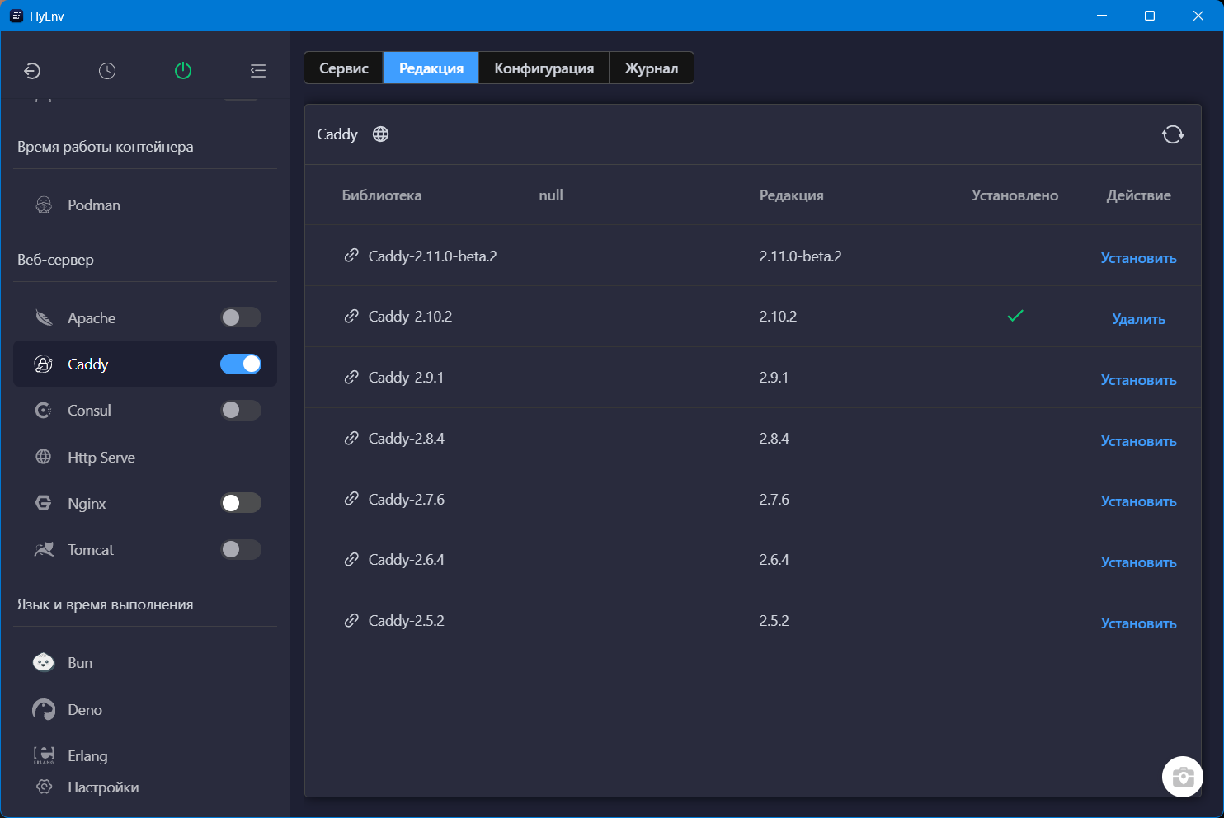Screen dimensions: 1224x818
Task: Click Удалить for Caddy-2.10.2
Action: (1138, 319)
